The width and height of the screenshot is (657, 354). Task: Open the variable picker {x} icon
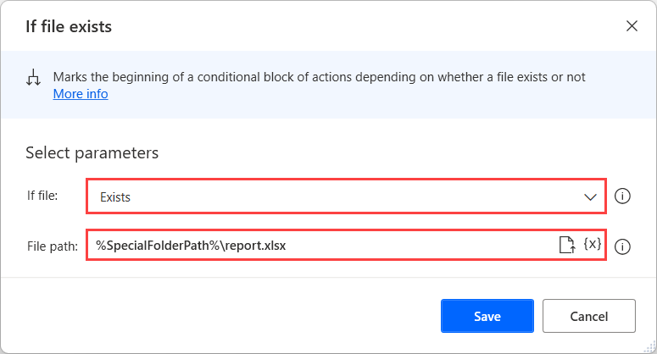point(592,244)
